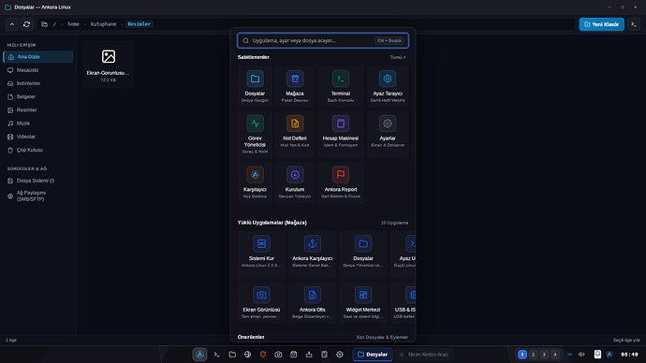Switch to workspace 1
This screenshot has height=363, width=646.
tap(522, 355)
